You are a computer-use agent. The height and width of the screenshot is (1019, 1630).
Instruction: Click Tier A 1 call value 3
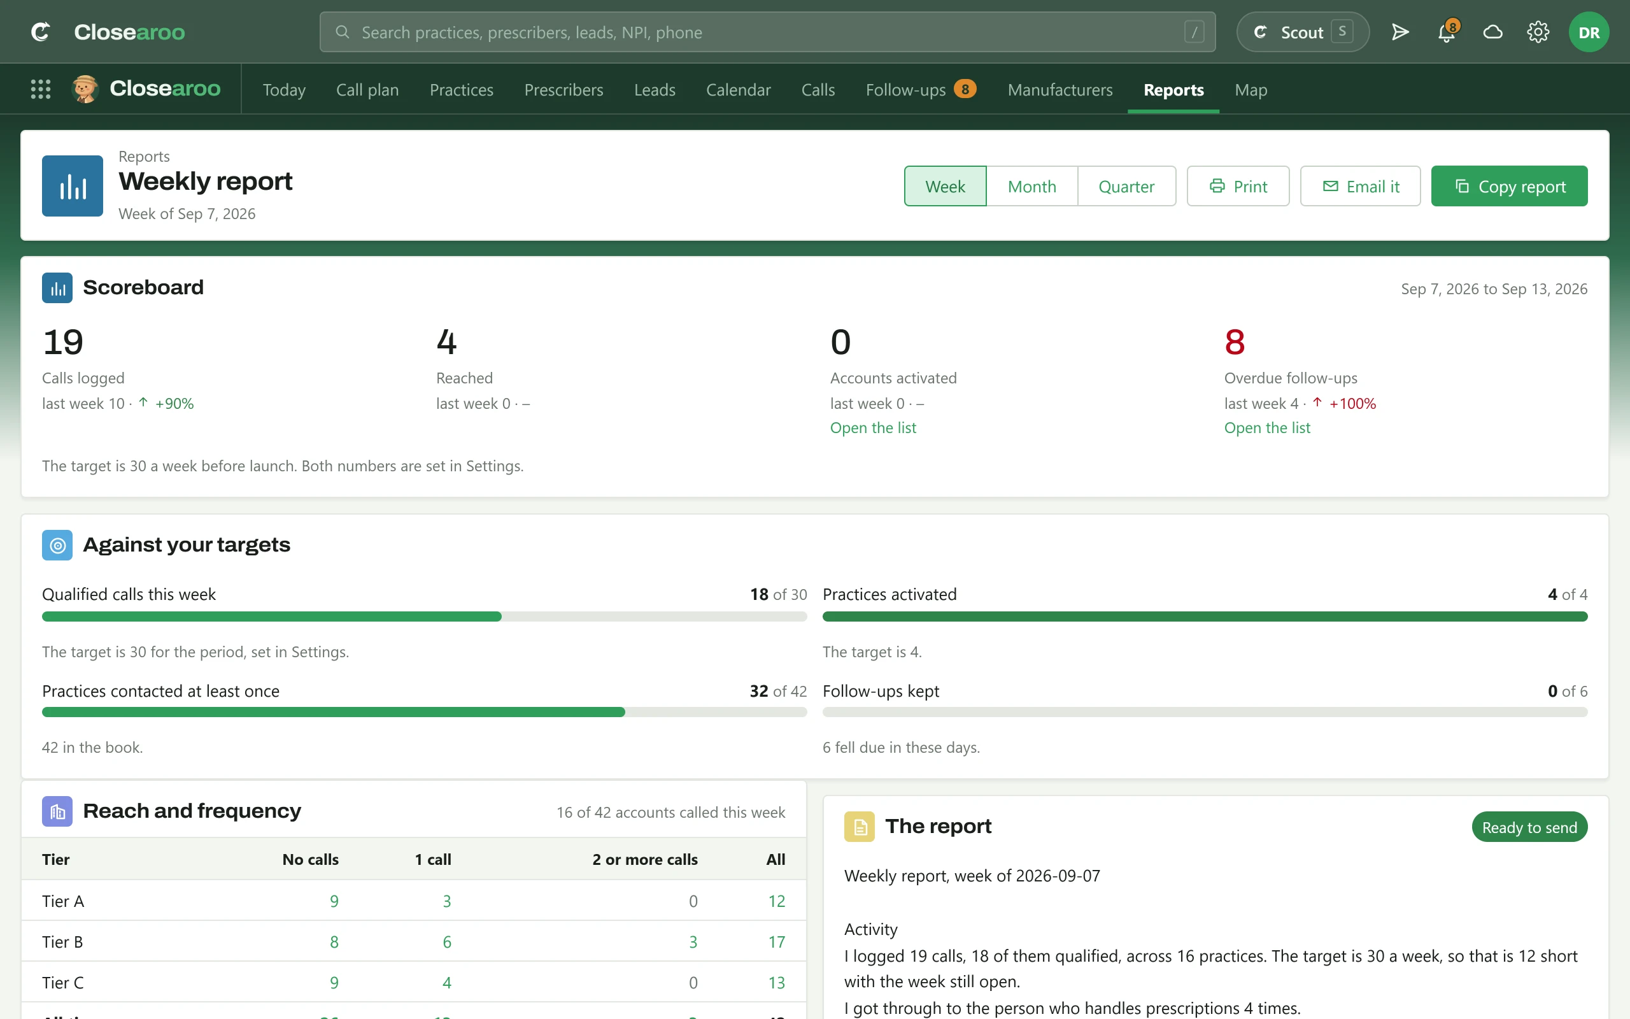click(446, 901)
